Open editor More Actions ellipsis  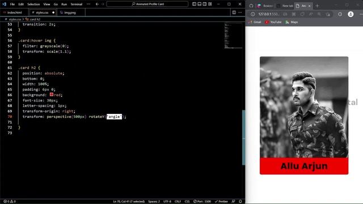(x=240, y=12)
